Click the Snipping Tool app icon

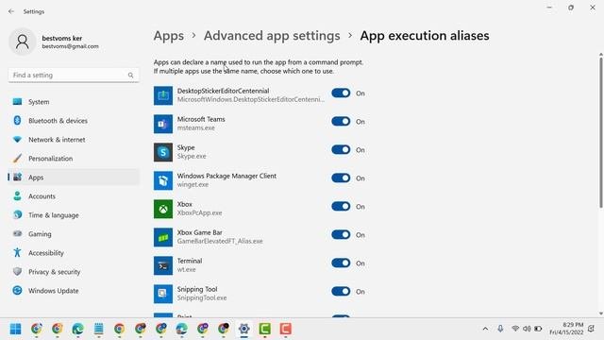point(163,294)
